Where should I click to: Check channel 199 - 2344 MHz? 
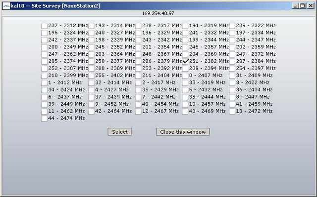tap(185, 40)
